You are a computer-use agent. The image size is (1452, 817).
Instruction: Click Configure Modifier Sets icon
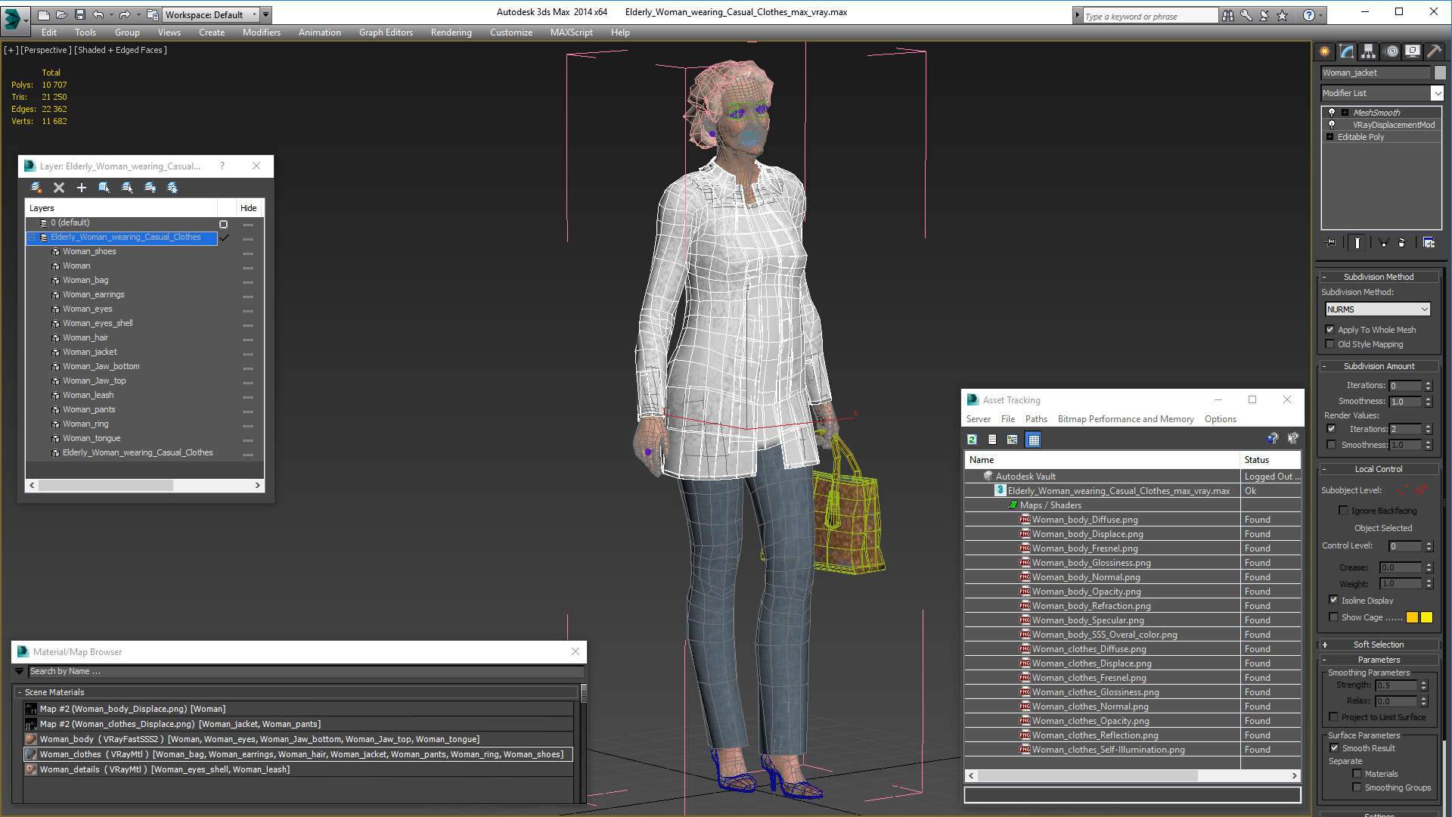pyautogui.click(x=1429, y=243)
